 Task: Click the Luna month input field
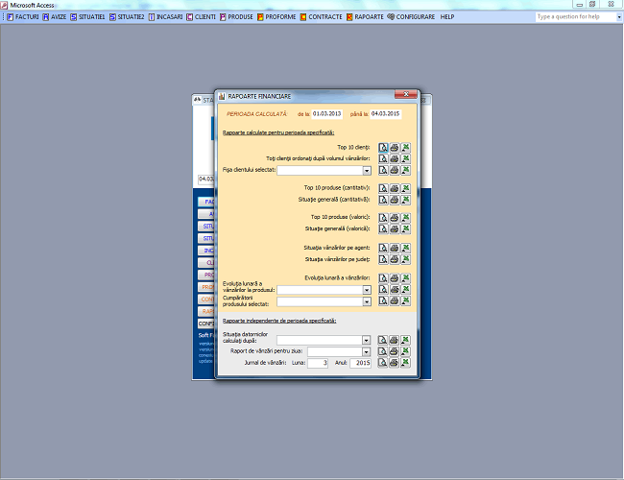pyautogui.click(x=318, y=363)
